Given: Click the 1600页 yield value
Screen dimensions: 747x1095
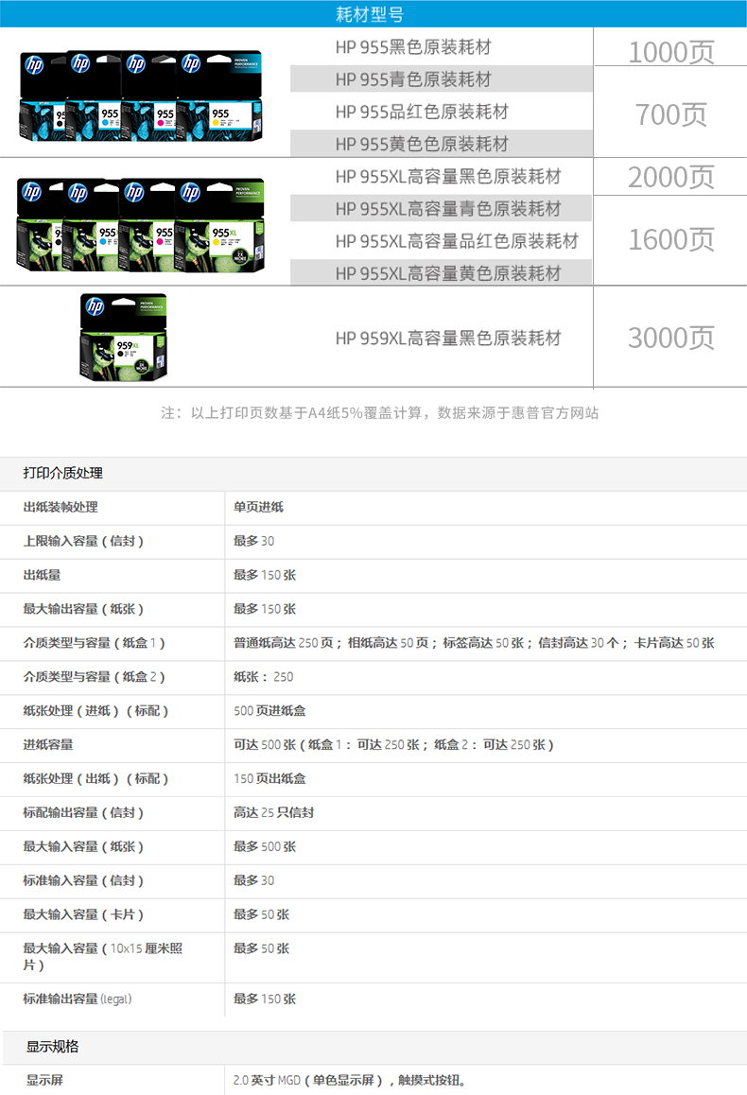Looking at the screenshot, I should click(x=671, y=239).
